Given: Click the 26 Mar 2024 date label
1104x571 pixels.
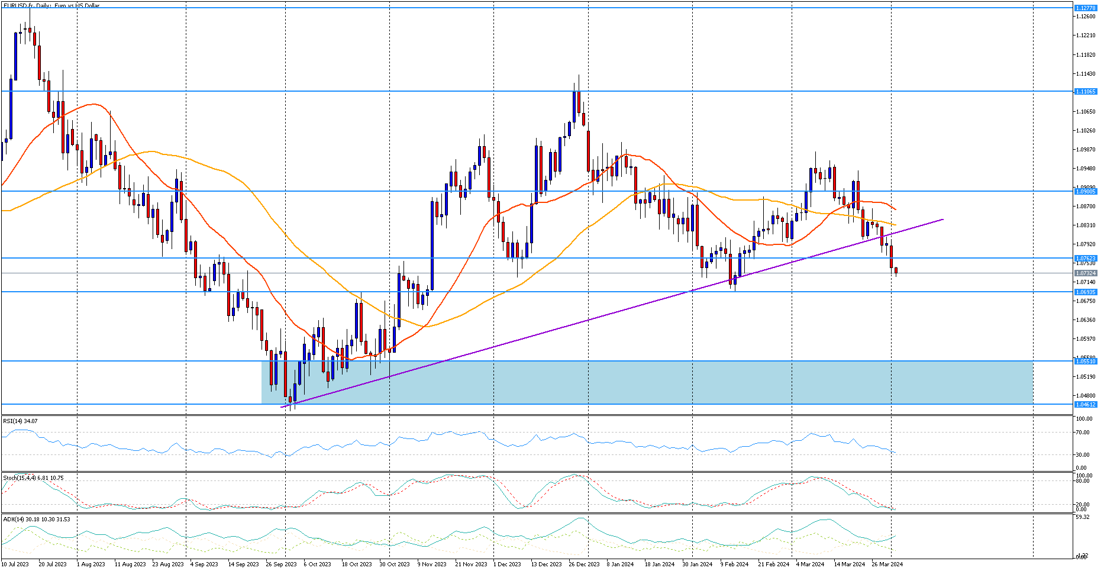Looking at the screenshot, I should click(x=887, y=564).
